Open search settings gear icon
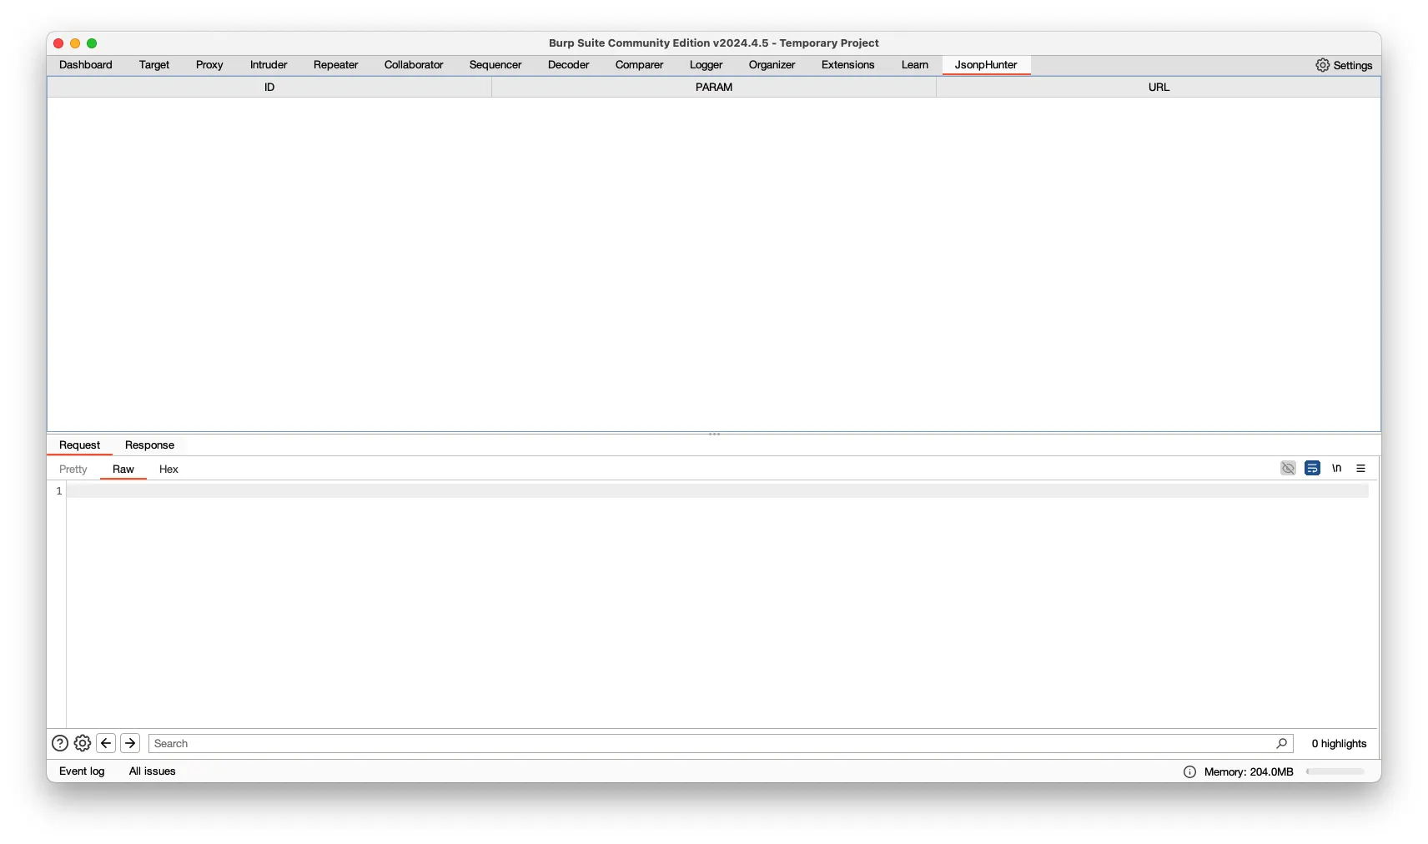The height and width of the screenshot is (844, 1428). pyautogui.click(x=83, y=743)
